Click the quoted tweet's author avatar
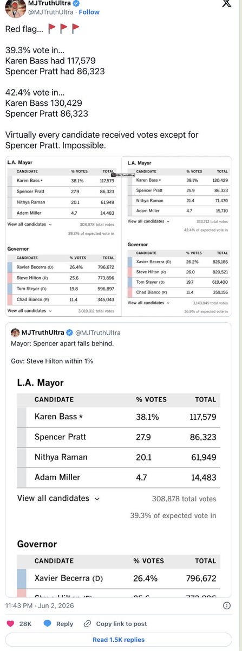242x651 pixels. (16, 333)
